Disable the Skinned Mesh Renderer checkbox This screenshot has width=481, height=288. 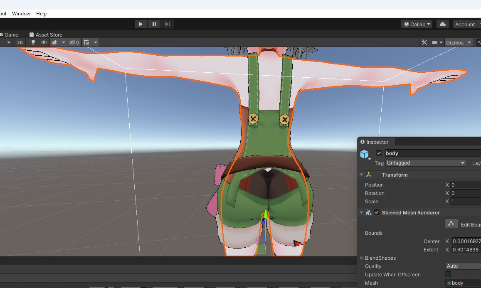click(377, 212)
